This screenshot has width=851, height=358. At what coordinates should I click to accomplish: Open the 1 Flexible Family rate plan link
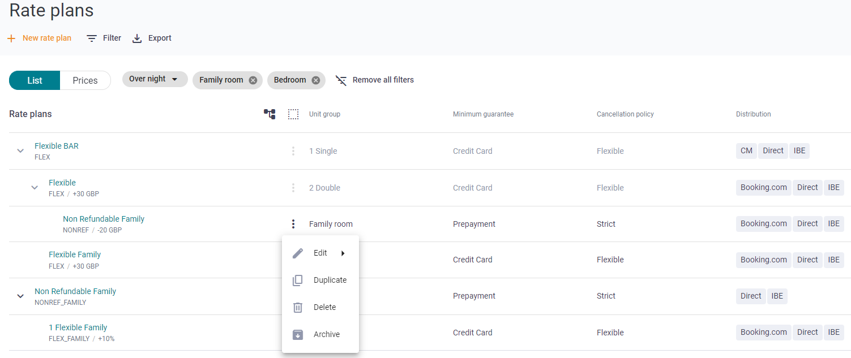(78, 327)
